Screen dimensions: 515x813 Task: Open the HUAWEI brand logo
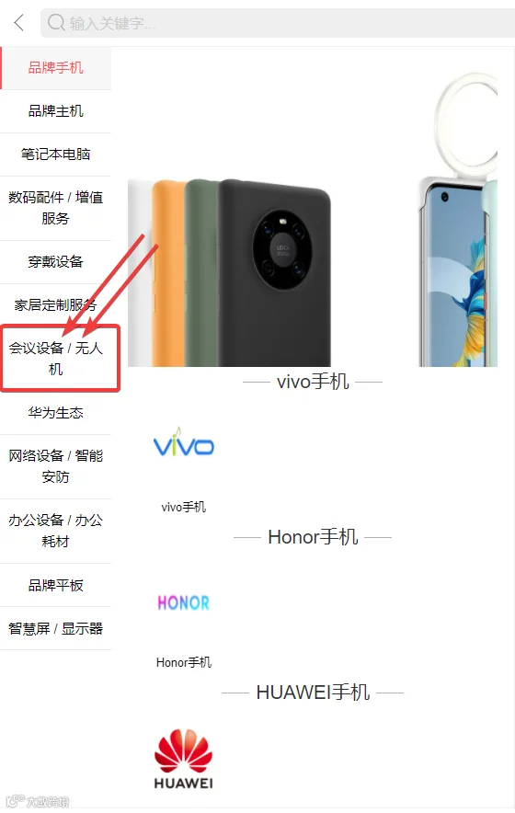click(184, 759)
